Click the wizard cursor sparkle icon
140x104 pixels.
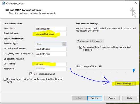133,13
